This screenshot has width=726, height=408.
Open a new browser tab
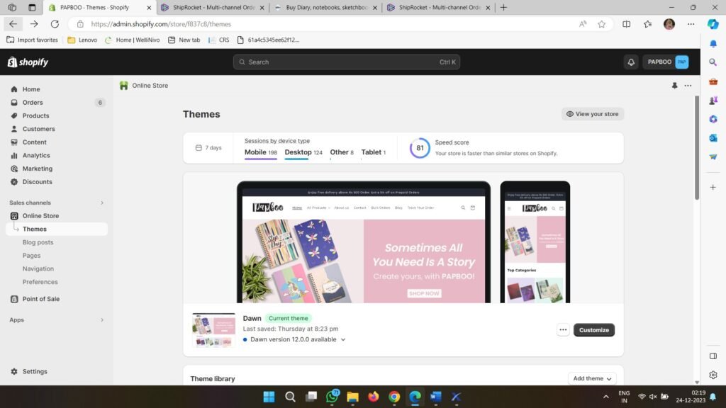pyautogui.click(x=503, y=7)
